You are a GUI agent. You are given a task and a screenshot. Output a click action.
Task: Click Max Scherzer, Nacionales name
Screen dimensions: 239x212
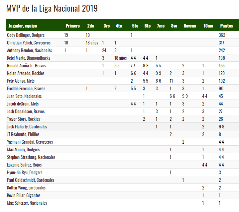pyautogui.click(x=27, y=203)
